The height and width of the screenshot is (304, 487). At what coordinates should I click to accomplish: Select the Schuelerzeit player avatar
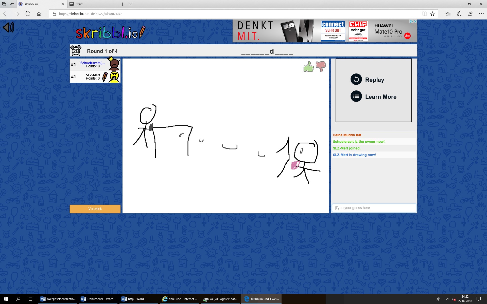(x=114, y=64)
